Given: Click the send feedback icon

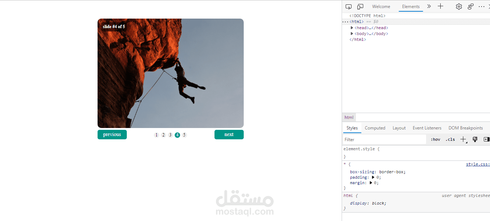Looking at the screenshot, I should 470,6.
